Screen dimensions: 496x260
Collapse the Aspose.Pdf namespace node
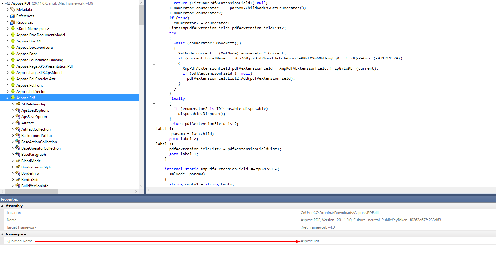pos(8,98)
